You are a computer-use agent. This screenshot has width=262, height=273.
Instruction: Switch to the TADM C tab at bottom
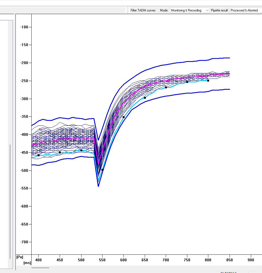tap(228, 272)
